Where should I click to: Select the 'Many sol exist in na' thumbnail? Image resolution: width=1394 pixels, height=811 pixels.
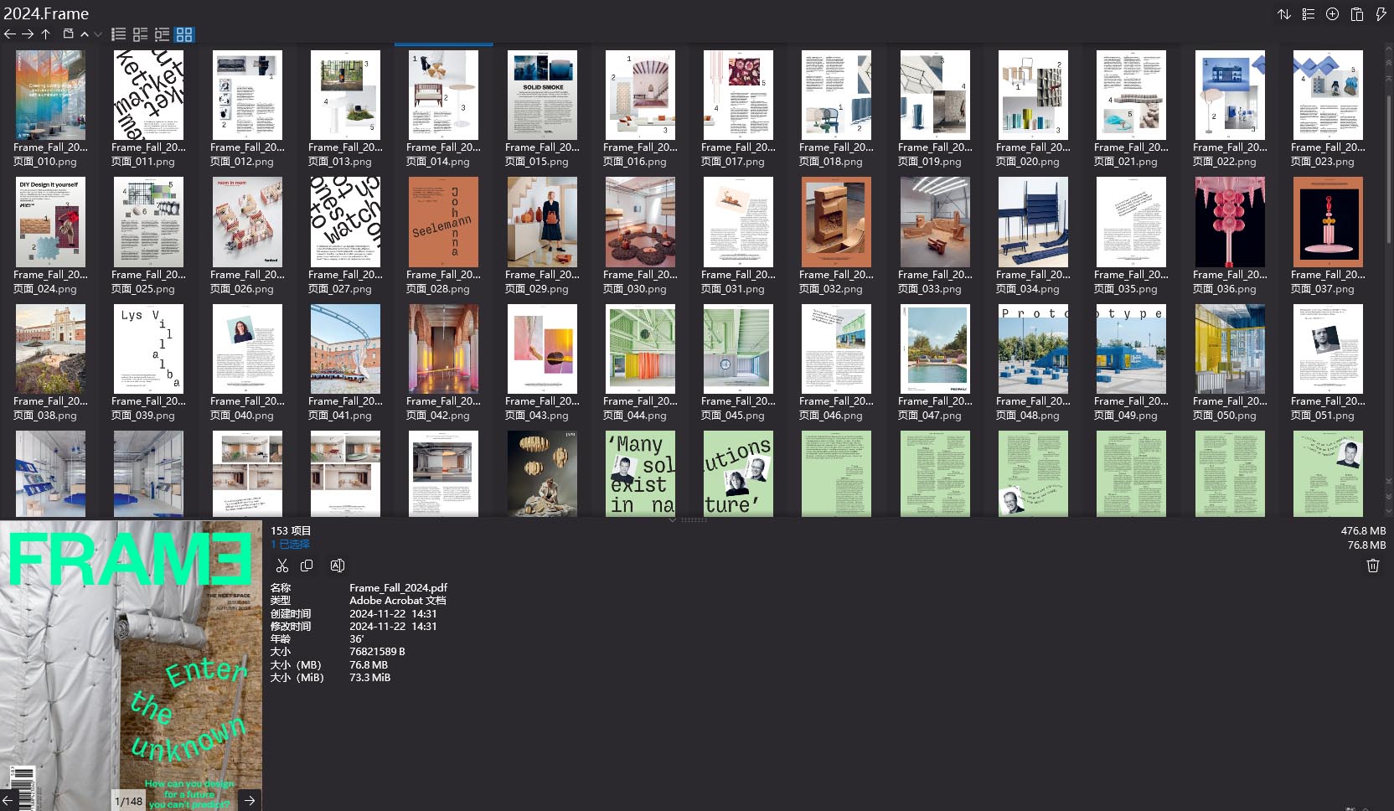coord(640,473)
